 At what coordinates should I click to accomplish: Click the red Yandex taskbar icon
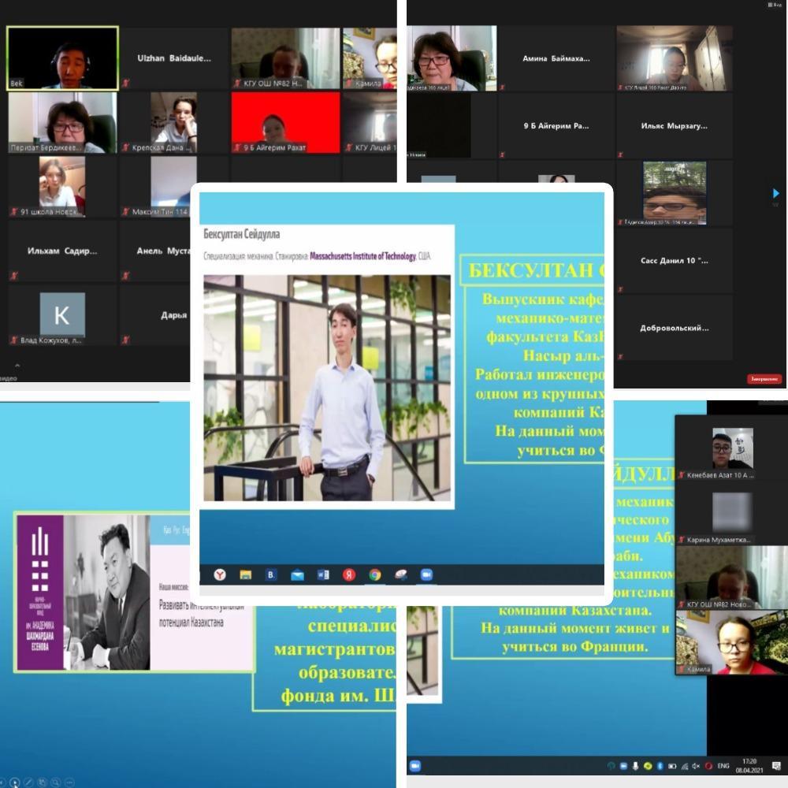tap(349, 574)
